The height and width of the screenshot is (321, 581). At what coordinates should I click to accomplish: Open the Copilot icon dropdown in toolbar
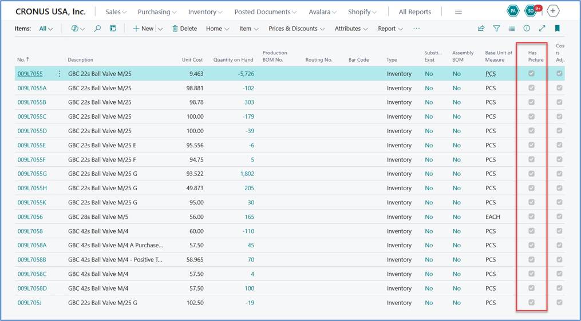point(78,29)
